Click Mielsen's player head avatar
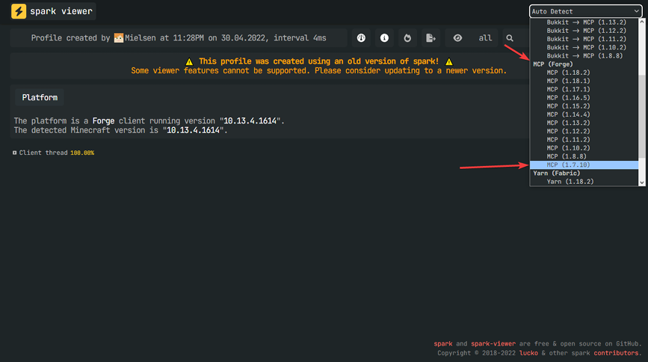 [x=119, y=38]
